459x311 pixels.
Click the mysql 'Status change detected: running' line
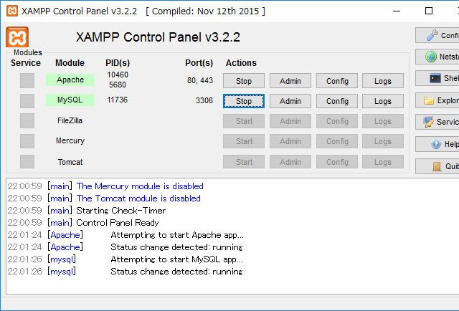176,272
